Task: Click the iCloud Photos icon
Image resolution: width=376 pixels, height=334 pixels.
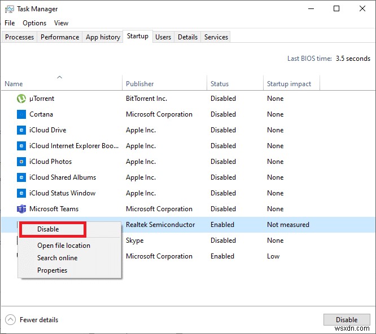Action: tap(21, 162)
